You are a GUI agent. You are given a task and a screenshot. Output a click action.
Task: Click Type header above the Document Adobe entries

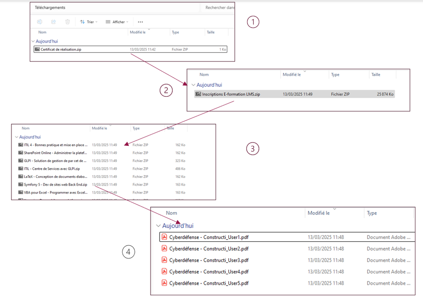372,213
